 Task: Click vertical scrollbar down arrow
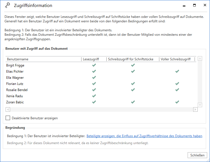200,105
